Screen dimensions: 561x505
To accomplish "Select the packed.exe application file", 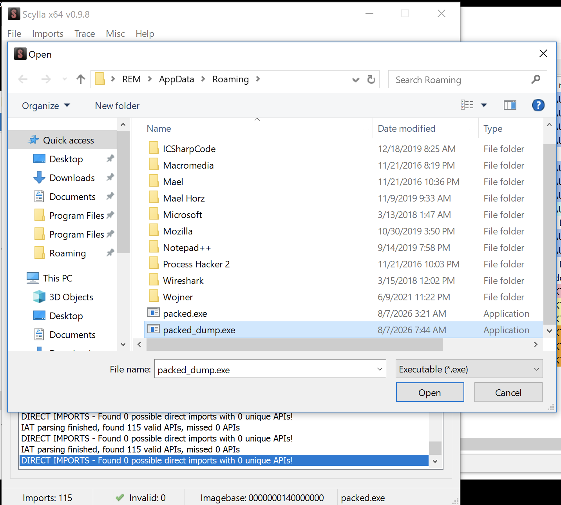I will click(185, 313).
